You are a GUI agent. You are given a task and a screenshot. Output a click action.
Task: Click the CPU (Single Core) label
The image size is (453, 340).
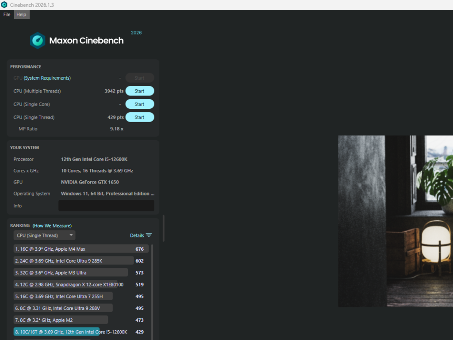(31, 104)
